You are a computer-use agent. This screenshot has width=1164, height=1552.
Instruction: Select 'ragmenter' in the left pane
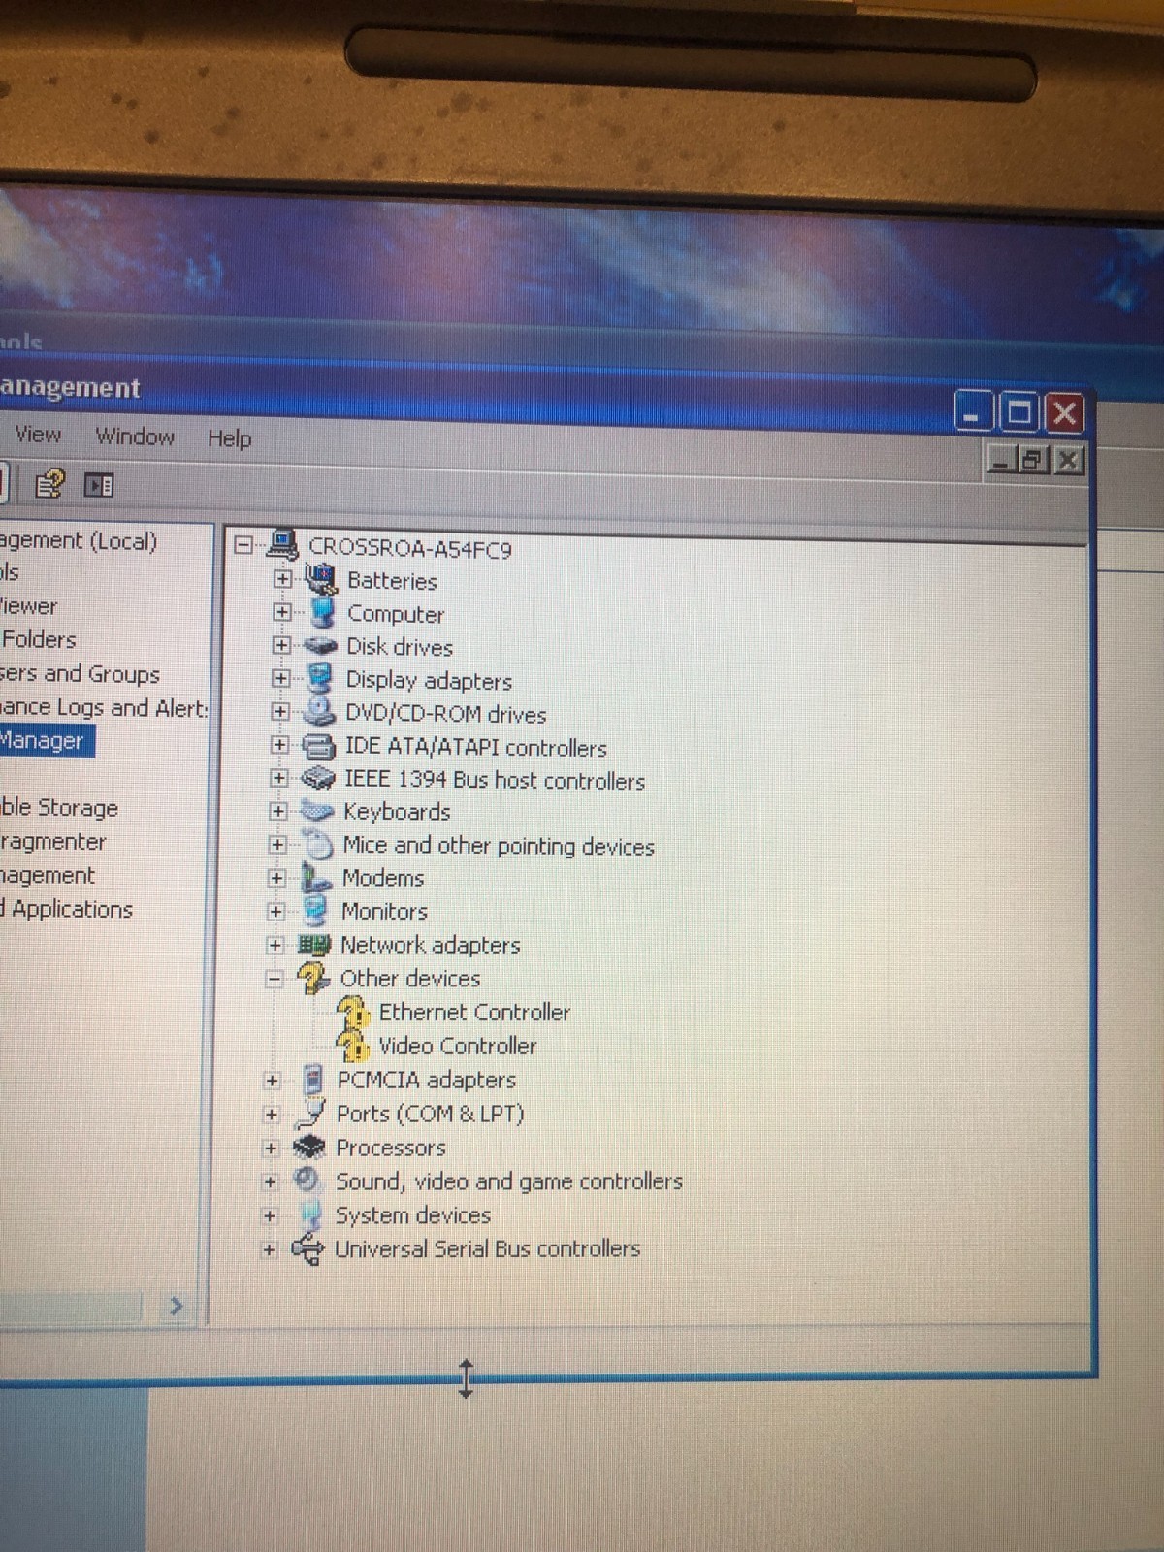pyautogui.click(x=53, y=842)
